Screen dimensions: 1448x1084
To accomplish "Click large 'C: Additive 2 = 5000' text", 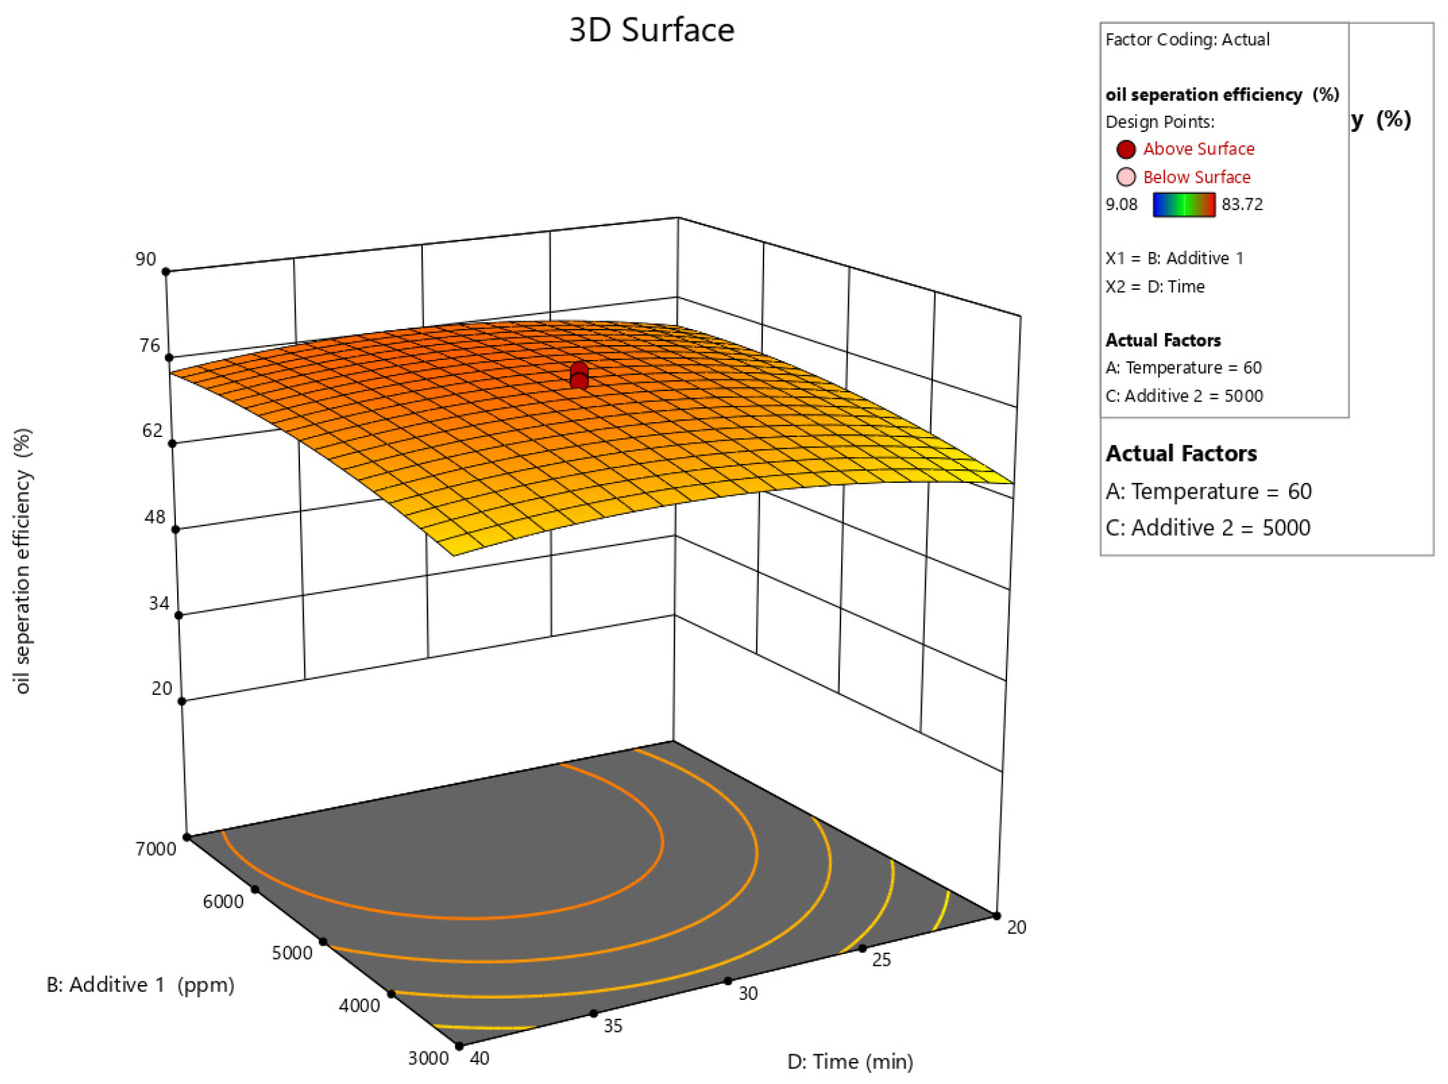I will (1208, 527).
